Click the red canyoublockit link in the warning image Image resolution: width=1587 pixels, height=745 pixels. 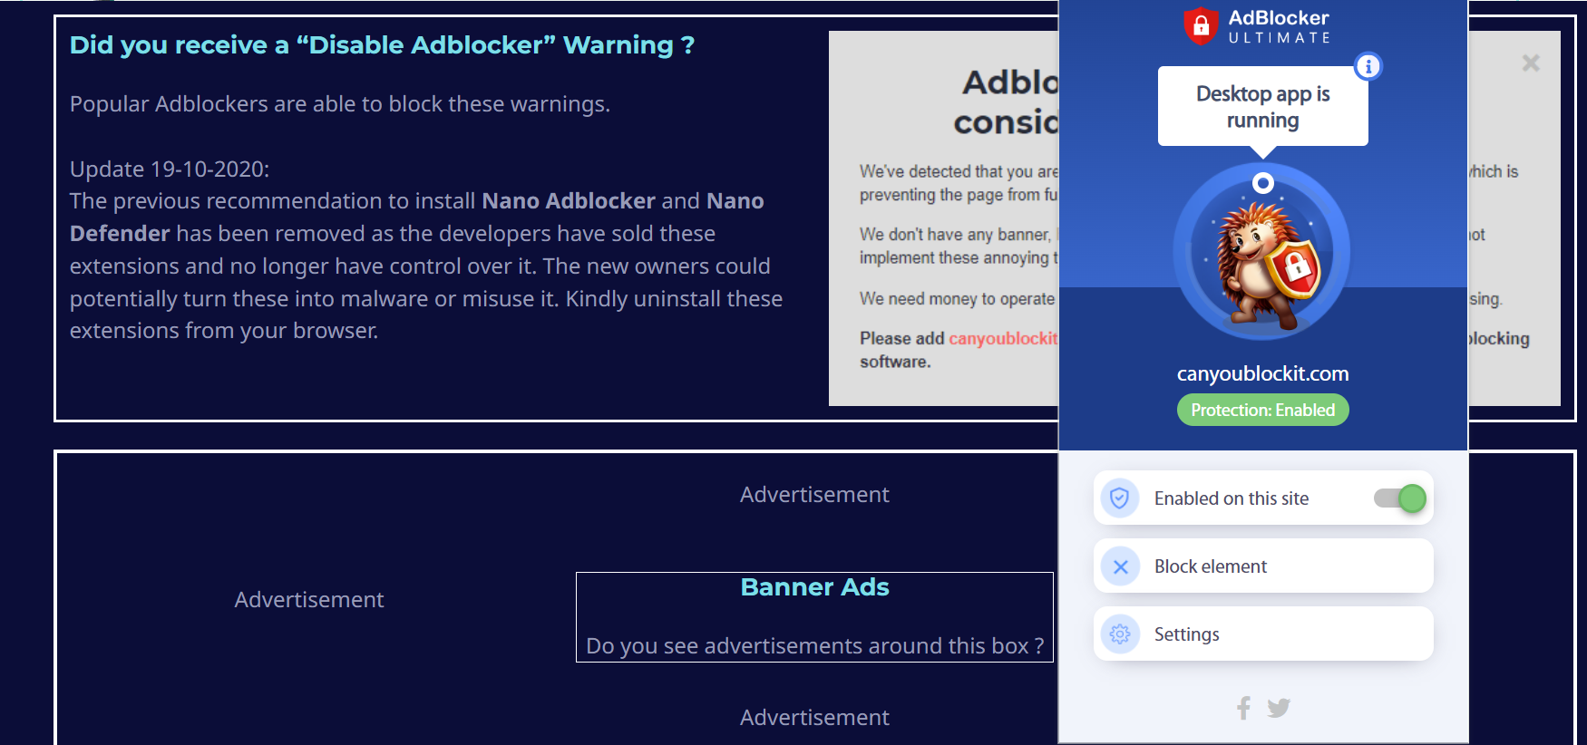(x=1003, y=338)
